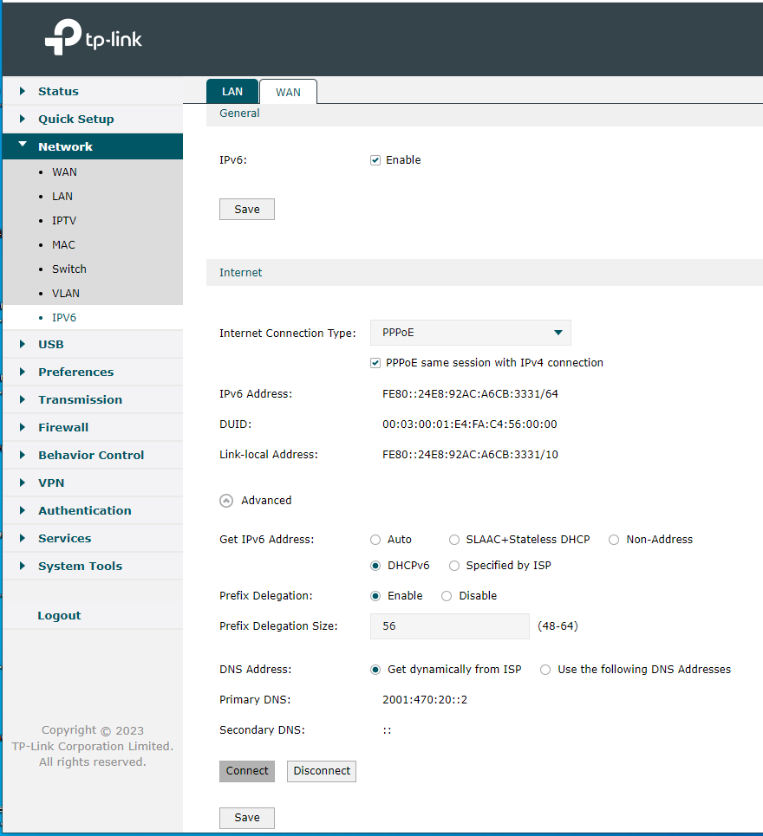Expand the Firewall sidebar section
Screen dimensions: 763x836
tap(64, 427)
